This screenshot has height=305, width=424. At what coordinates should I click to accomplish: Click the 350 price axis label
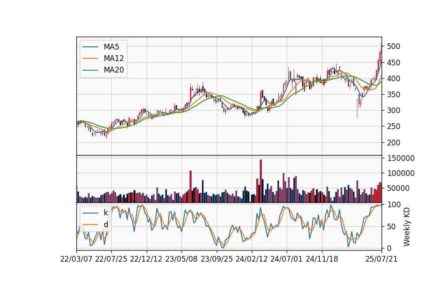[394, 95]
